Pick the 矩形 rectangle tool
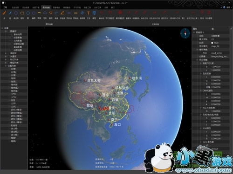Viewport: 233px width, 174px height. (x=22, y=15)
